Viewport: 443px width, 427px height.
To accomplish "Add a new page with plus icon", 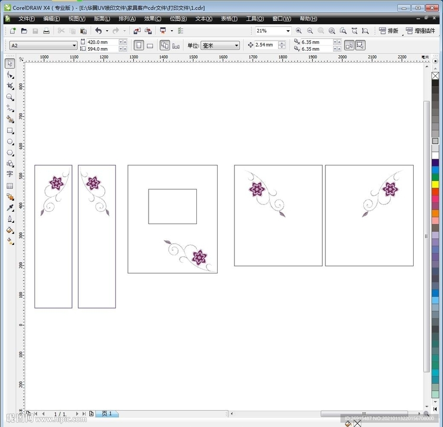I will [x=91, y=414].
